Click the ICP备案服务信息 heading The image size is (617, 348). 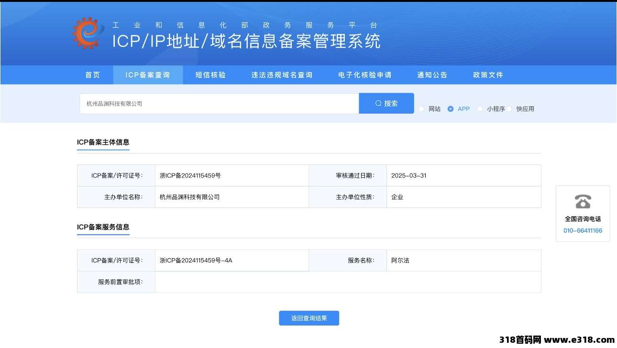[103, 227]
